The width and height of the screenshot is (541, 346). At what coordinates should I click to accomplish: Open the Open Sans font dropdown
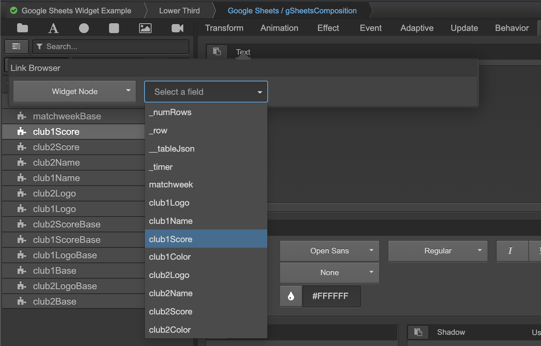(x=330, y=251)
